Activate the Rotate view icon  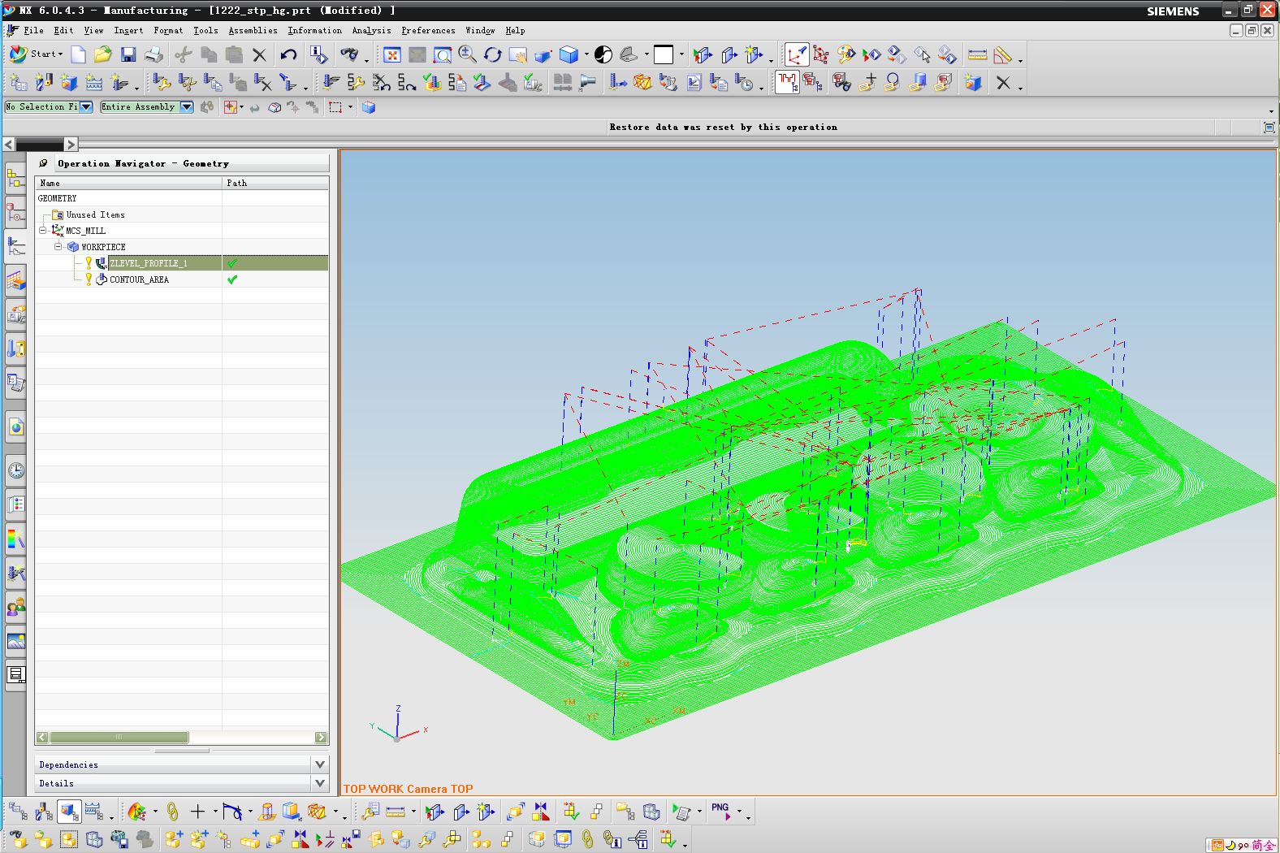coord(493,54)
